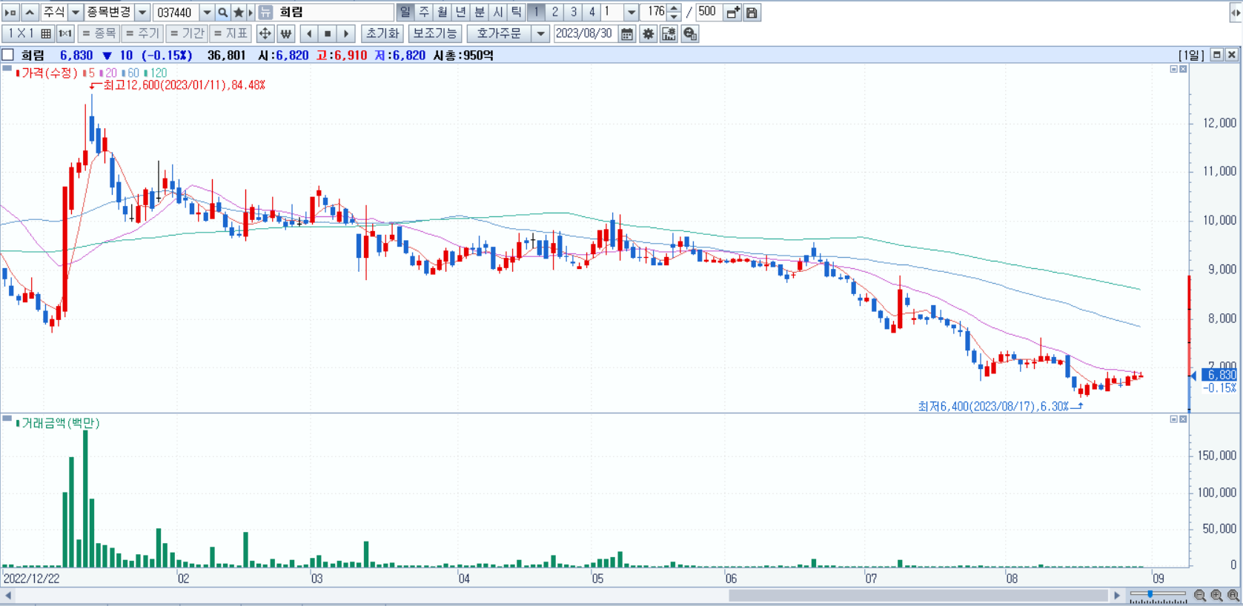Click the [1일] period label on the chart header
The image size is (1243, 606).
tap(1192, 55)
